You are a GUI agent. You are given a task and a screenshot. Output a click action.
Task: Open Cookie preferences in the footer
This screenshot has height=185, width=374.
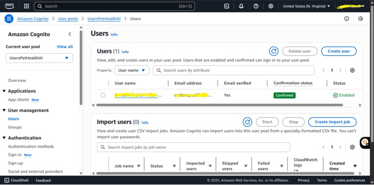coord(349,180)
